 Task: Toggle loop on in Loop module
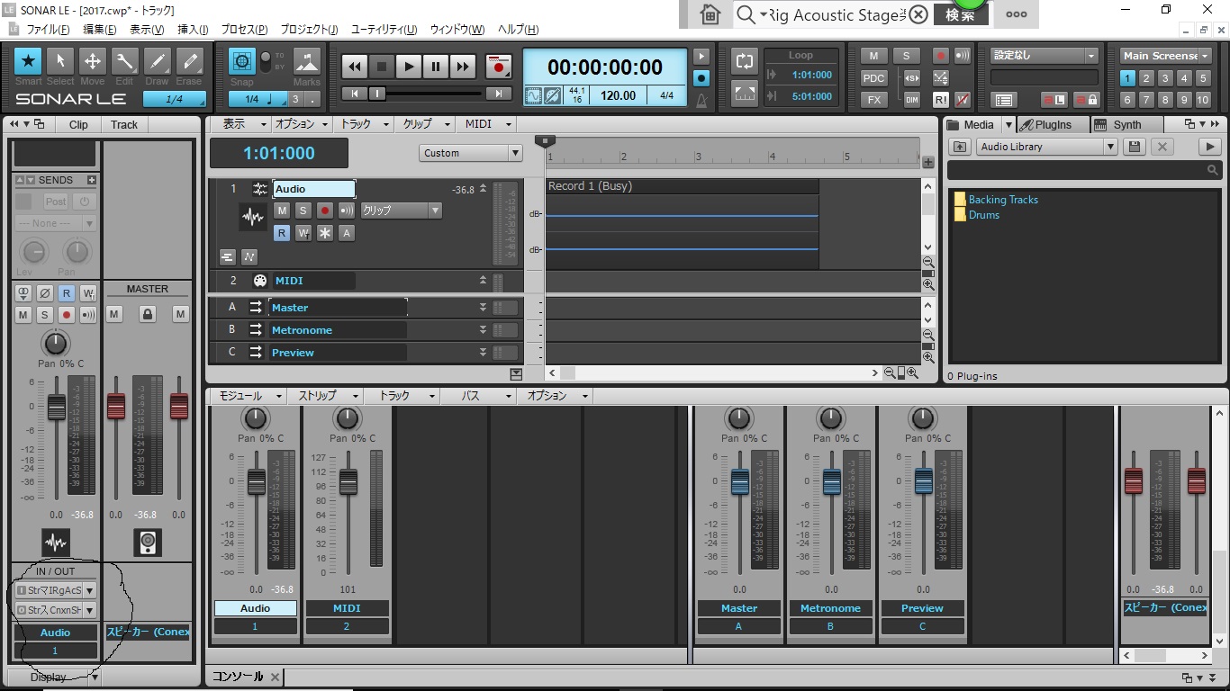[745, 61]
